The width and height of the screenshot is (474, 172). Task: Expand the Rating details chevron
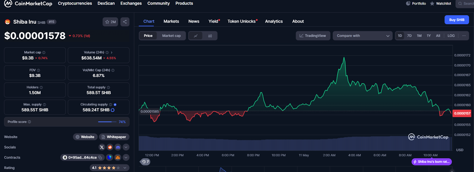point(125,168)
